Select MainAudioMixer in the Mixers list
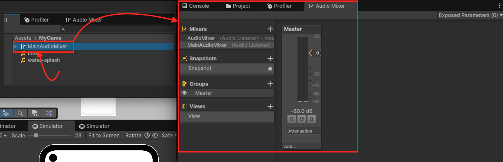The height and width of the screenshot is (162, 503). click(x=227, y=45)
